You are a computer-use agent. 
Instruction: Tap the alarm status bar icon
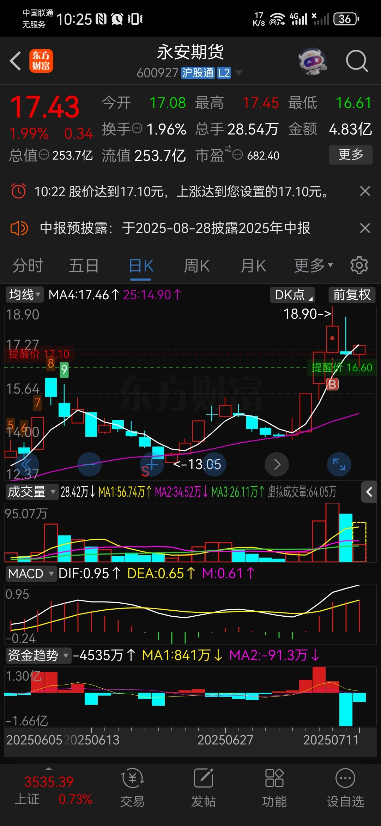117,19
